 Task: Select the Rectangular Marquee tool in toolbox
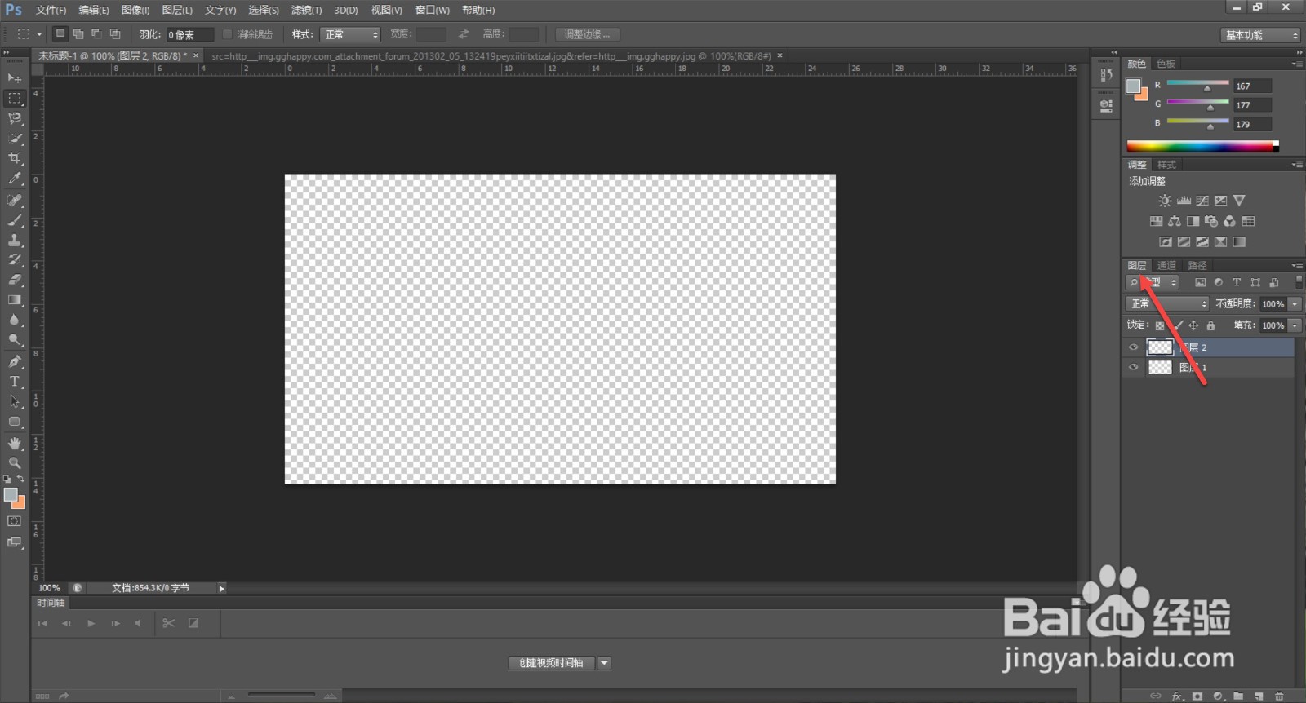coord(15,99)
